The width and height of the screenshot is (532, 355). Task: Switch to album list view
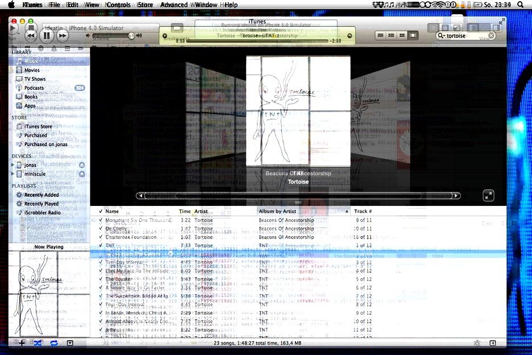[x=391, y=35]
